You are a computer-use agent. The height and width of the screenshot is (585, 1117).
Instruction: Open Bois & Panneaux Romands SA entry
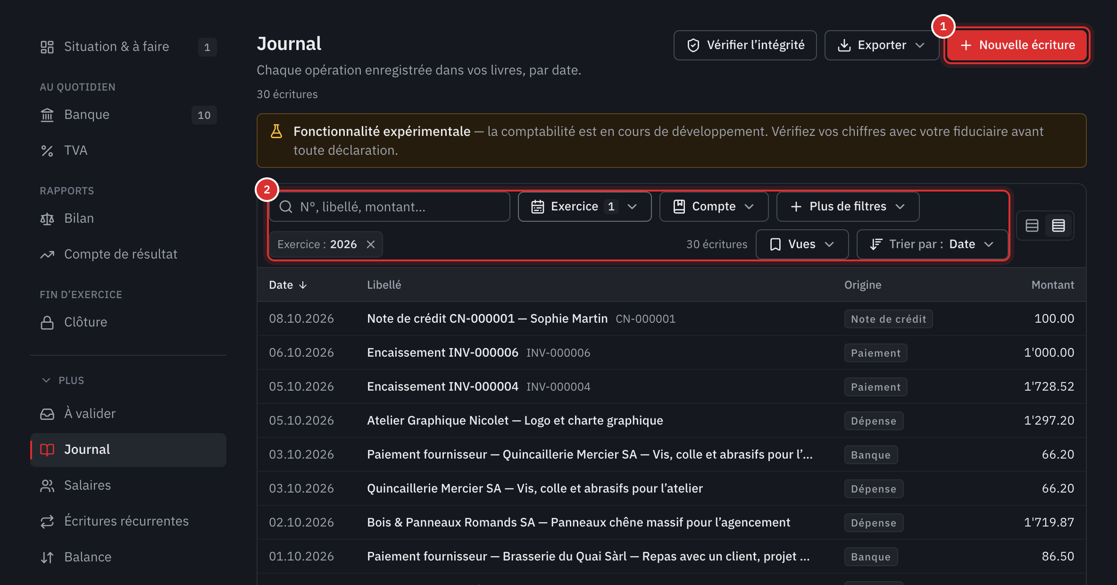[x=671, y=523]
